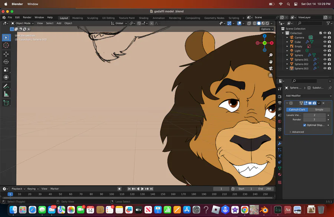Select the Scale tool
This screenshot has width=334, height=217.
(6, 70)
